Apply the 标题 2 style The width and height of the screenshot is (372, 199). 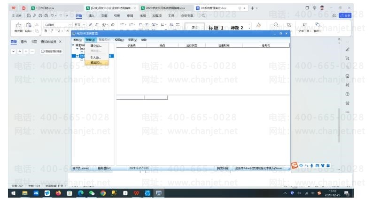(237, 28)
